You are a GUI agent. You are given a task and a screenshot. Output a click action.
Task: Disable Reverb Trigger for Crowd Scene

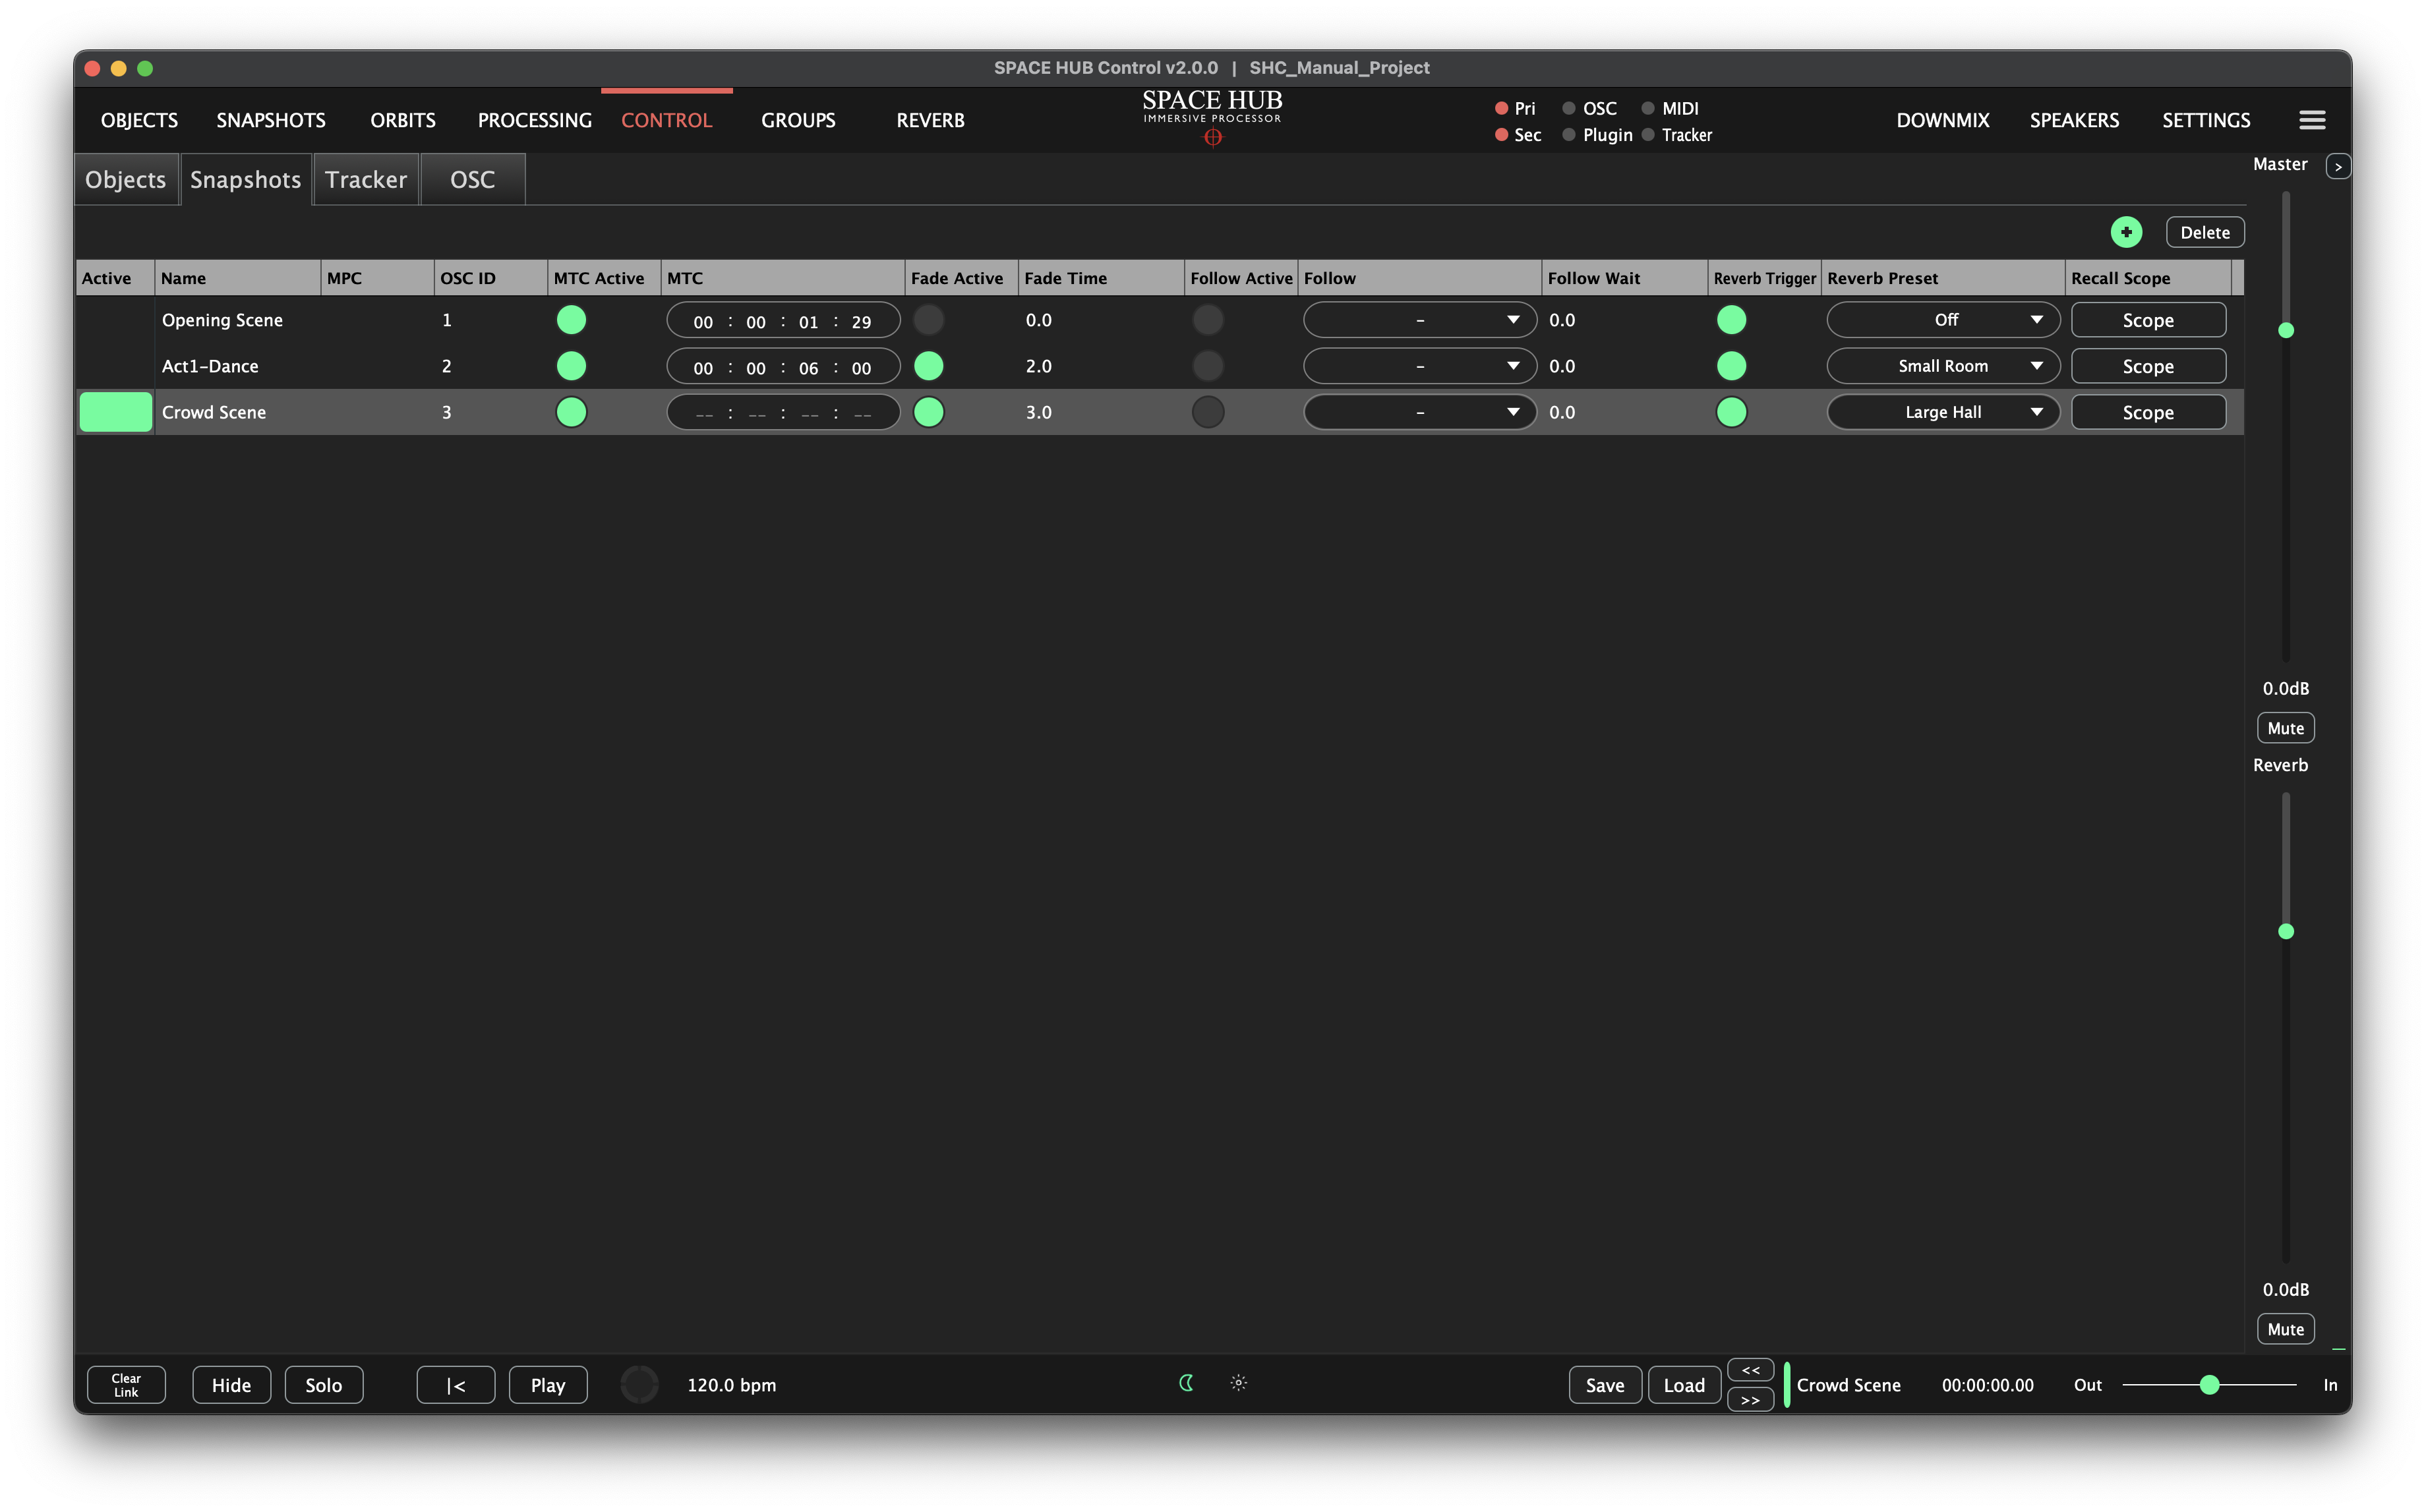coord(1731,411)
